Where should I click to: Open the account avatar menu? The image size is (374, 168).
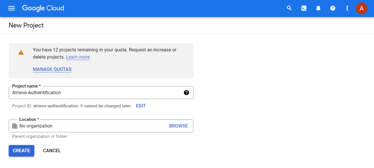point(361,8)
